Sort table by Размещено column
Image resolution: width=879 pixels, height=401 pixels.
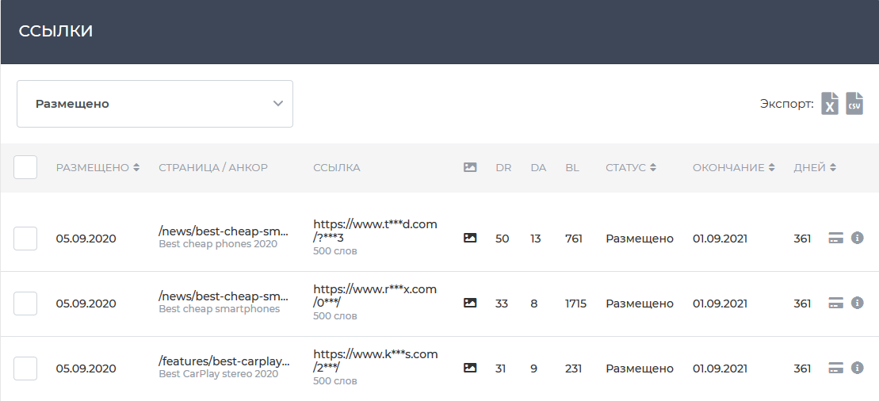(x=97, y=167)
